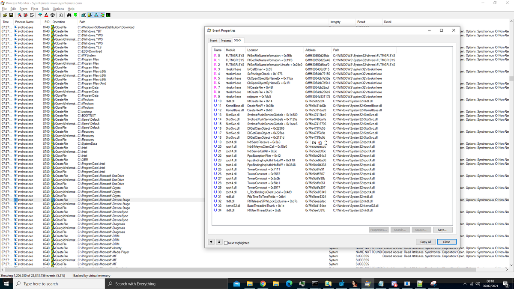Open the Tools menu
514x289 pixels.
point(45,9)
